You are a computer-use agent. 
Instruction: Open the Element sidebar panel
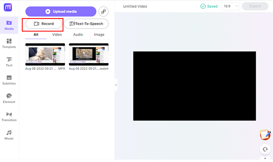click(x=9, y=98)
